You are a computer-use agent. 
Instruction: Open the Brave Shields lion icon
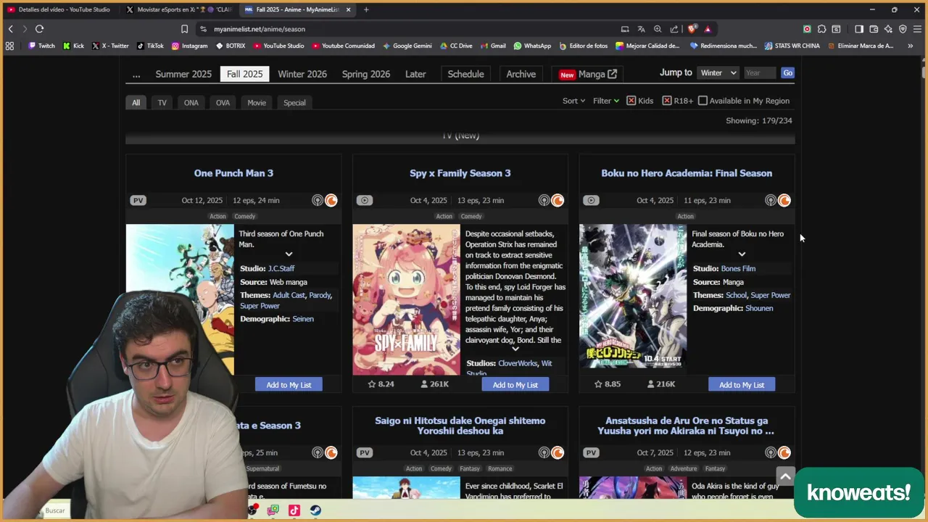click(x=692, y=29)
